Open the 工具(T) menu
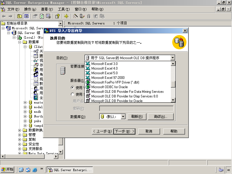The height and width of the screenshot is (174, 232). click(x=64, y=9)
